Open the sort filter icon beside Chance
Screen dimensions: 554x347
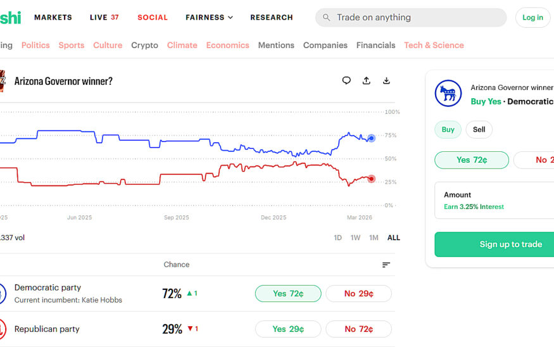pos(386,265)
